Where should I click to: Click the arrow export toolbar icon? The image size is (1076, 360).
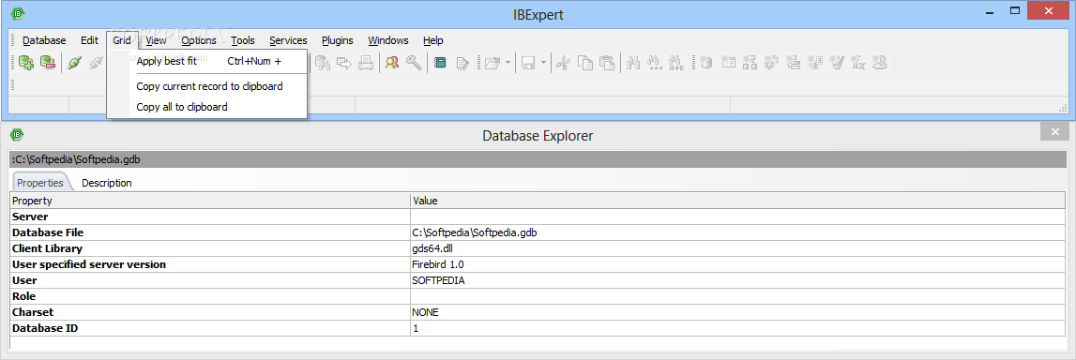coord(344,63)
